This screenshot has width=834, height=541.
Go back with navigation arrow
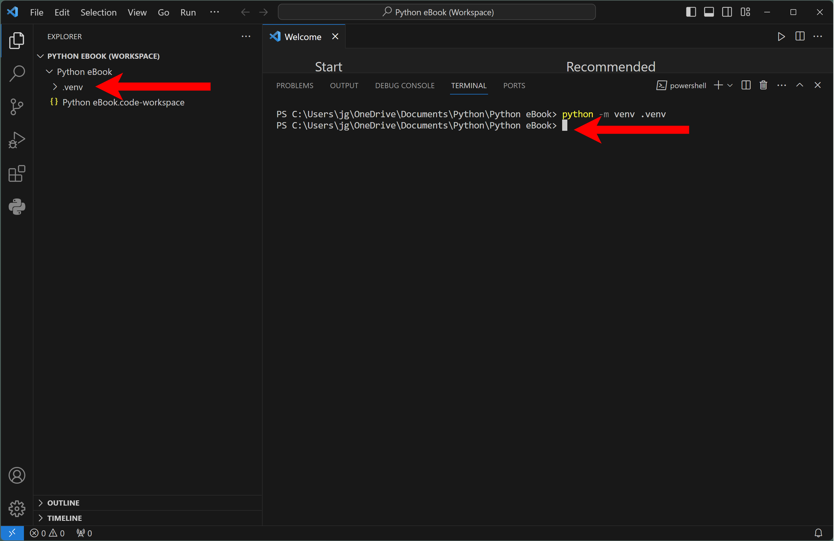coord(245,12)
